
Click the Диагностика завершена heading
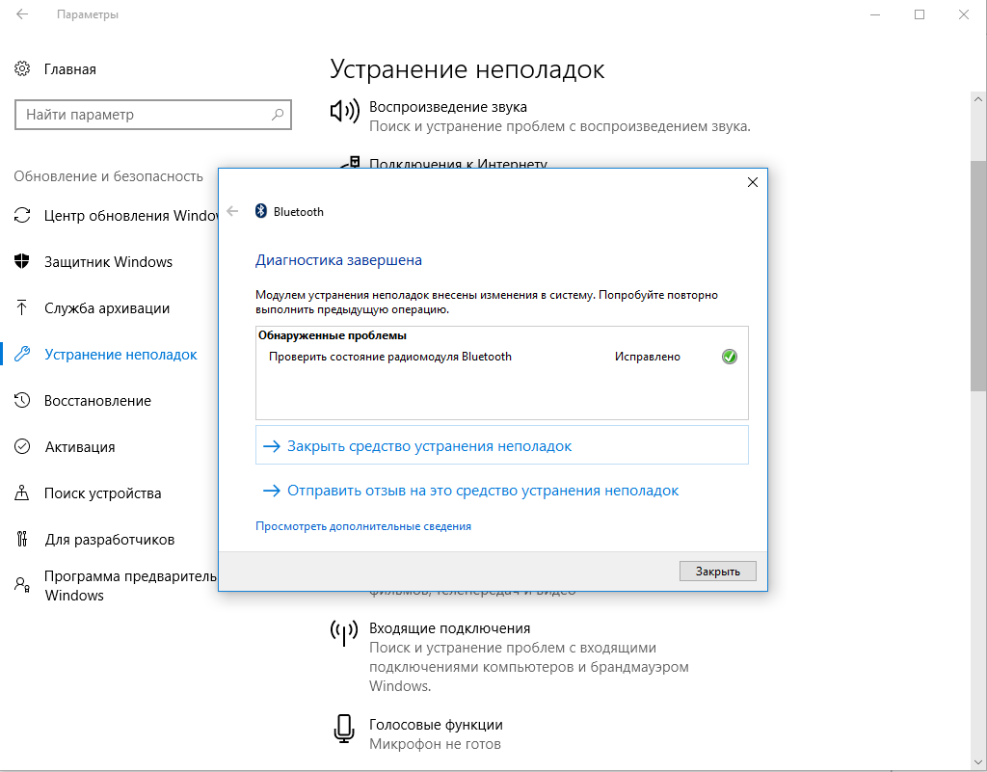338,260
